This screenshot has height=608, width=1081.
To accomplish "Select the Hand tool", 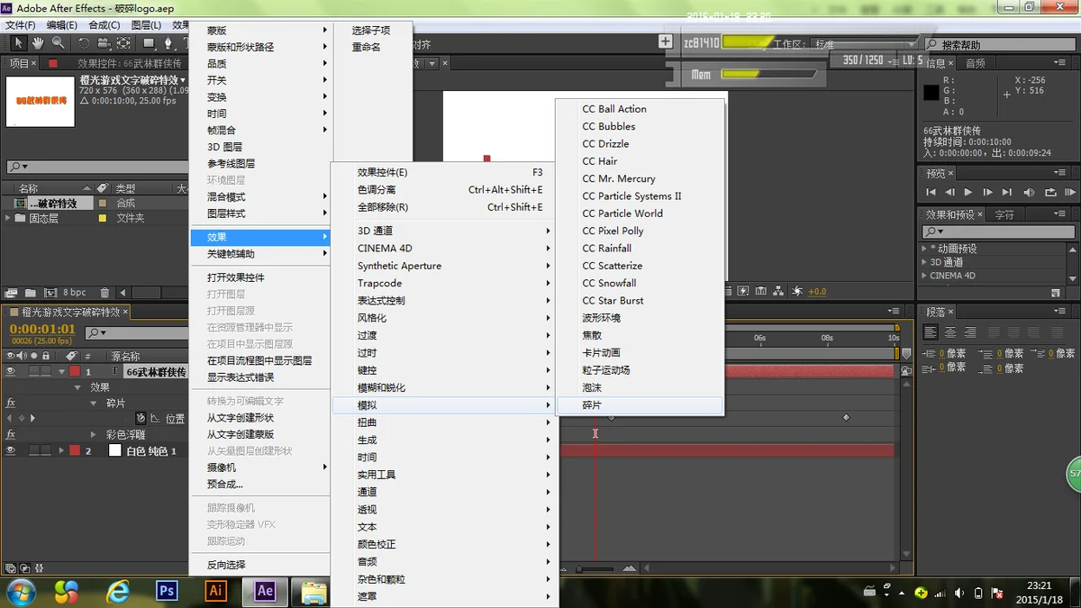I will 39,43.
